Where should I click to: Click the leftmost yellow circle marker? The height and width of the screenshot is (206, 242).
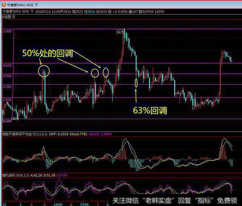(x=44, y=72)
